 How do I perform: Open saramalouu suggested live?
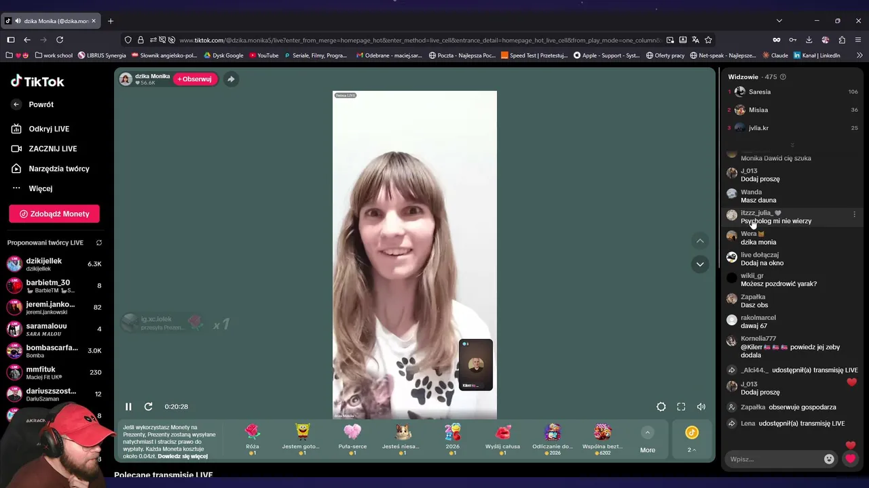point(54,329)
